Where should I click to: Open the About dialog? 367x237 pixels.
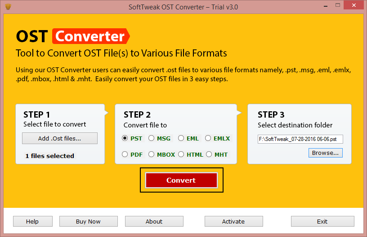(154, 221)
